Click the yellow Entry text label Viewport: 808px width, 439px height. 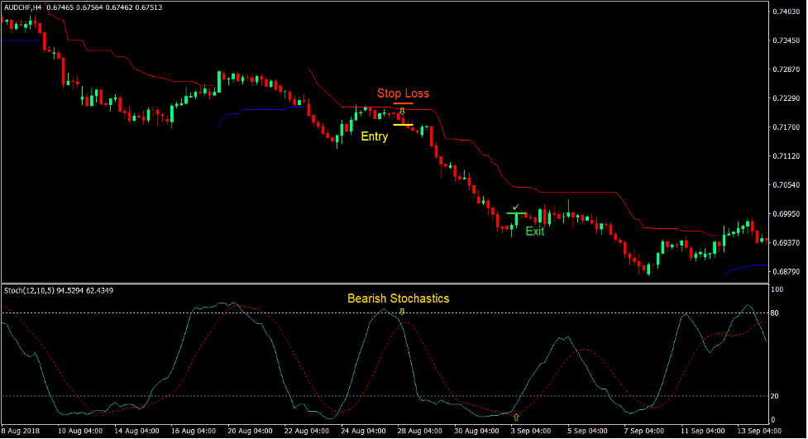tap(374, 136)
